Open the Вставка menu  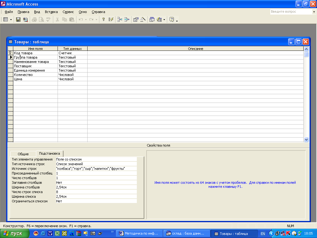(51, 12)
